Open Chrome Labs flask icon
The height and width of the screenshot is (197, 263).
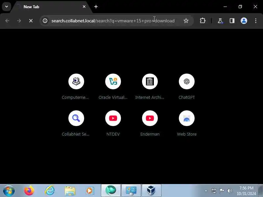[220, 21]
